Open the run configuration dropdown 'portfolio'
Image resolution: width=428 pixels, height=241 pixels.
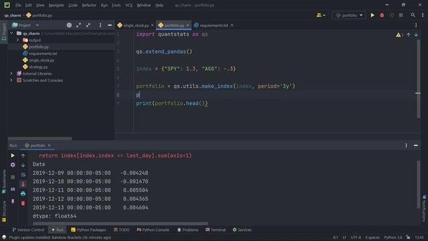point(349,15)
